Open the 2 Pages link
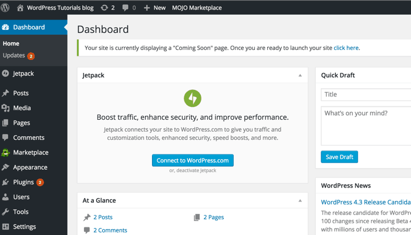This screenshot has width=411, height=235. tap(214, 217)
